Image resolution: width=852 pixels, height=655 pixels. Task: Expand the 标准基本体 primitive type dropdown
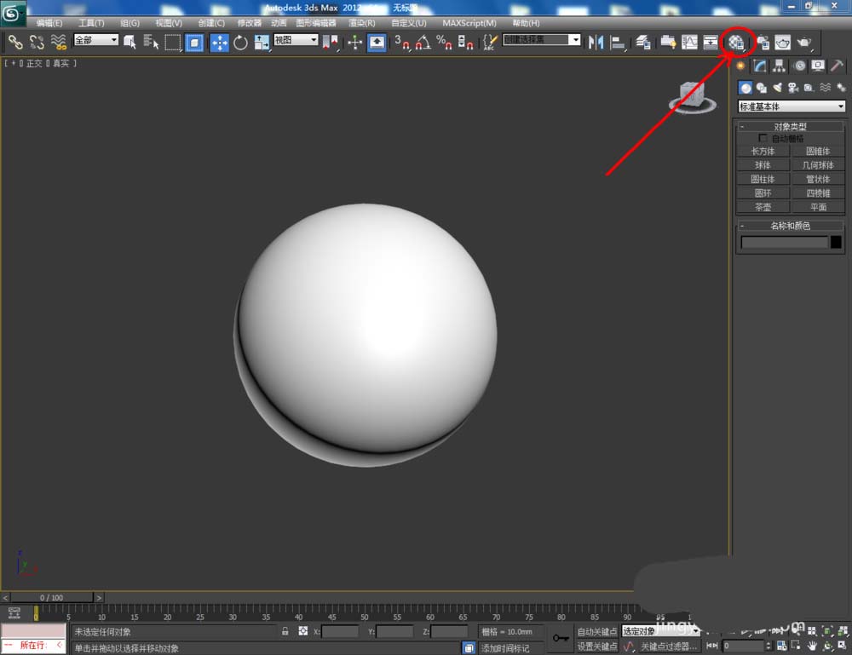[792, 106]
